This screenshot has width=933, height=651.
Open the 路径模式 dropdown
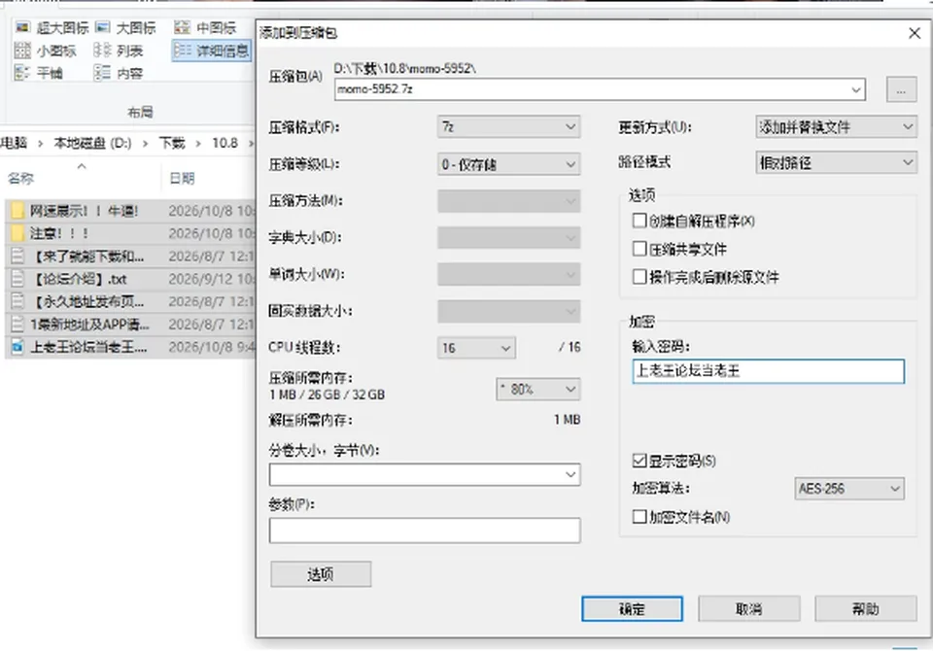point(836,162)
